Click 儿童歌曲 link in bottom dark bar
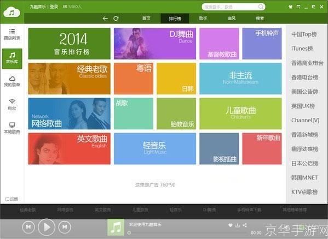This screenshot has height=239, width=328. pos(140,210)
